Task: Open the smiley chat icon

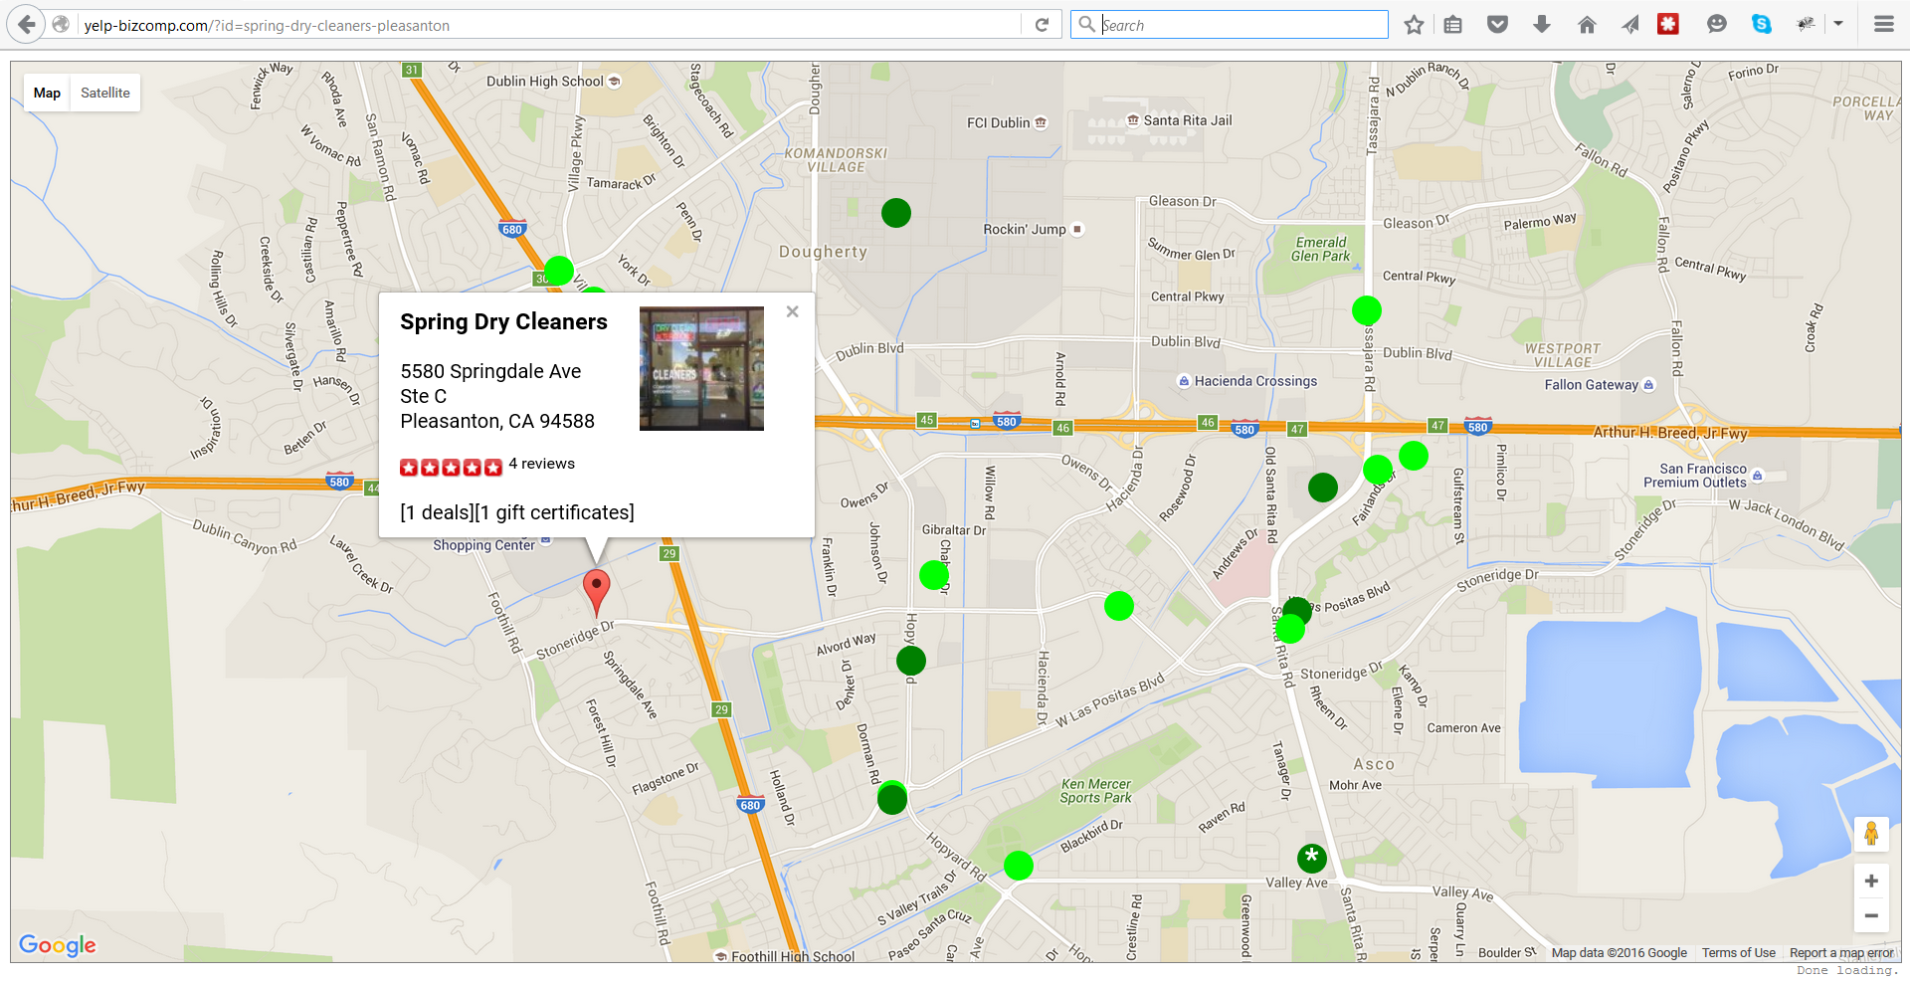Action: 1716,25
